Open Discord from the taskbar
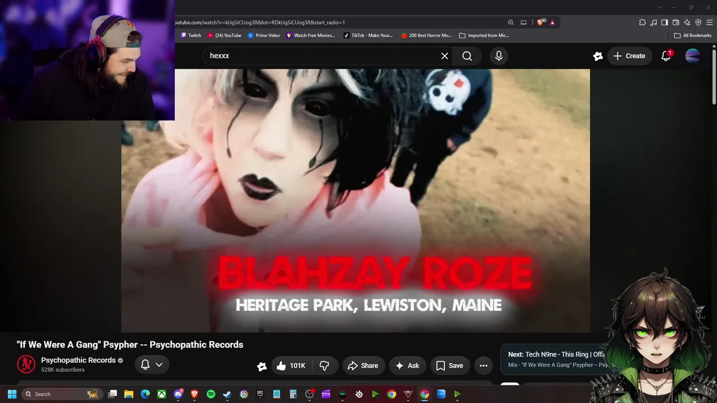 [x=178, y=394]
